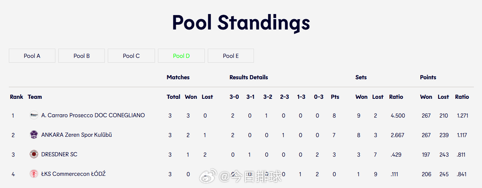Open A. Carraro Prosecco DOC CONEGLIANO team
The image size is (482, 188).
tap(93, 115)
